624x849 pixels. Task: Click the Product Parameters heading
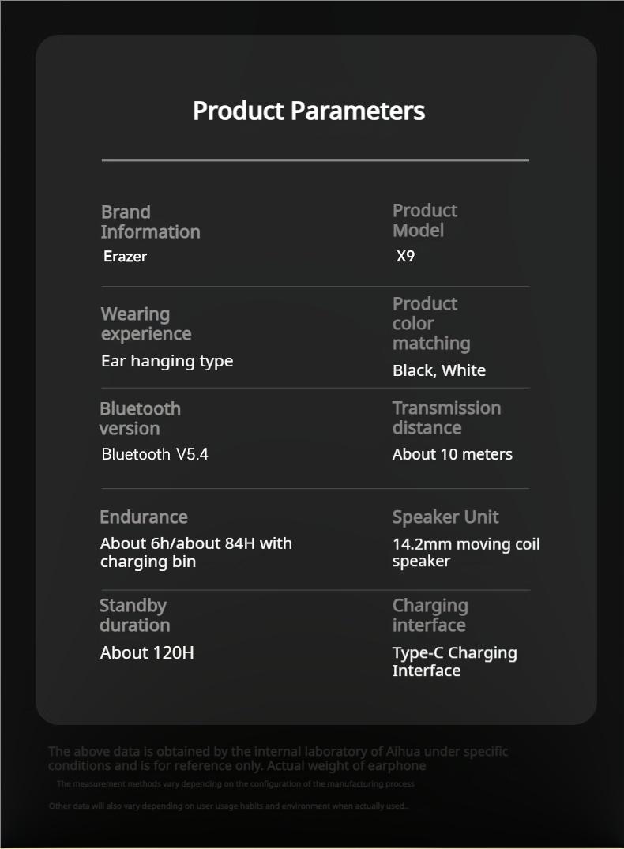click(309, 111)
